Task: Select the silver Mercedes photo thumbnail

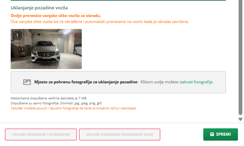Action: coord(46,49)
